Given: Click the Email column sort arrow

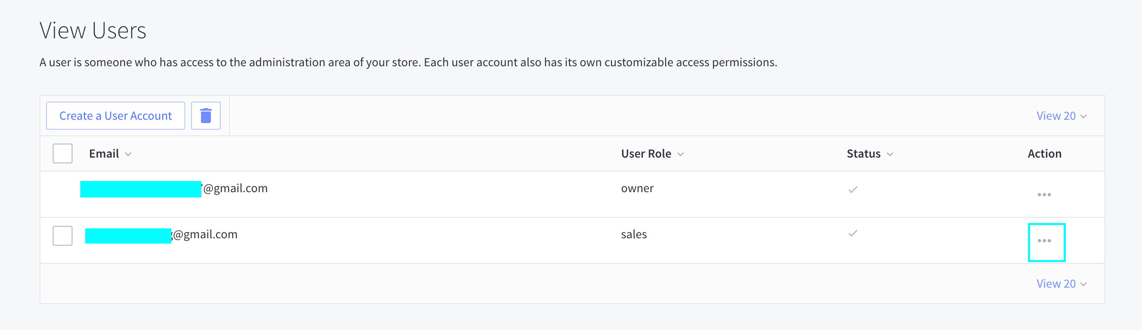Looking at the screenshot, I should click(128, 154).
